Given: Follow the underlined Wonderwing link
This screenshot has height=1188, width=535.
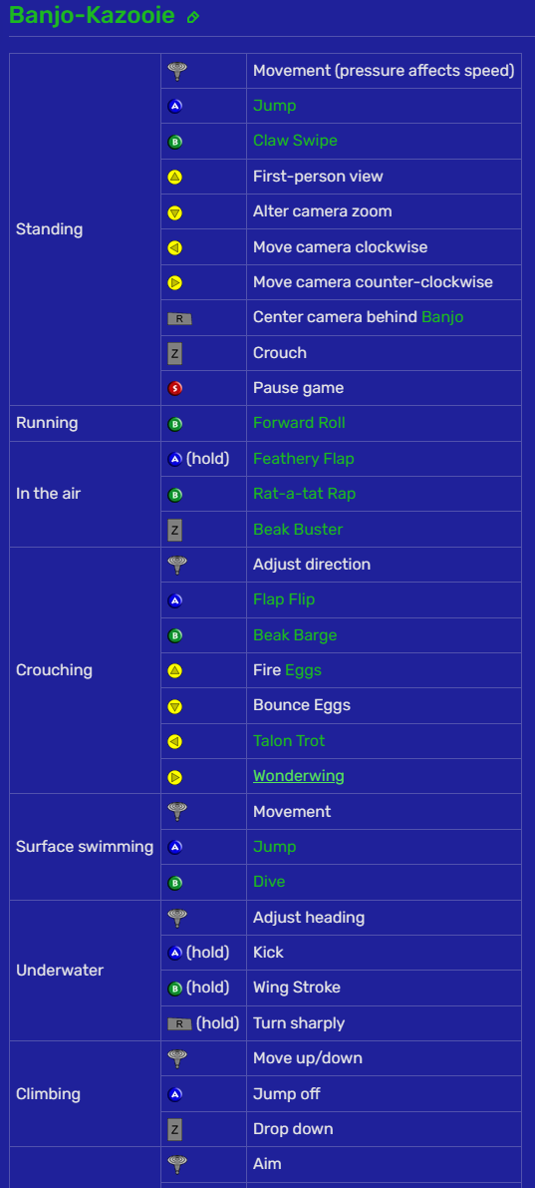Looking at the screenshot, I should [299, 776].
